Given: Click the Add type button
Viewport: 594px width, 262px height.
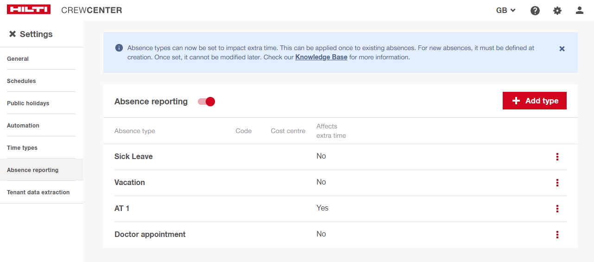Looking at the screenshot, I should 534,101.
